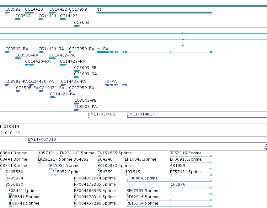The height and width of the screenshot is (208, 267).
Task: Select EST label 165976
Action: (x=178, y=185)
